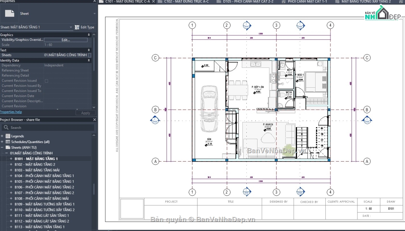
Task: Click top section marker between grids 3 and 4
Action: (301, 25)
